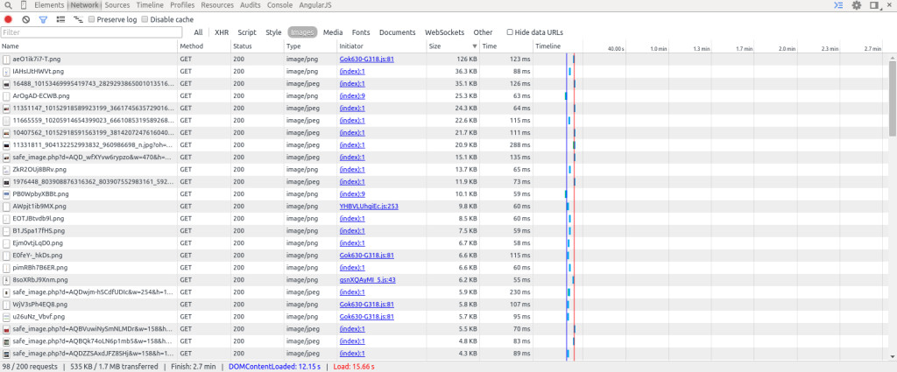
Task: Switch to large request rows view
Action: 60,19
